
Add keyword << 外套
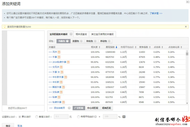point(53,57)
